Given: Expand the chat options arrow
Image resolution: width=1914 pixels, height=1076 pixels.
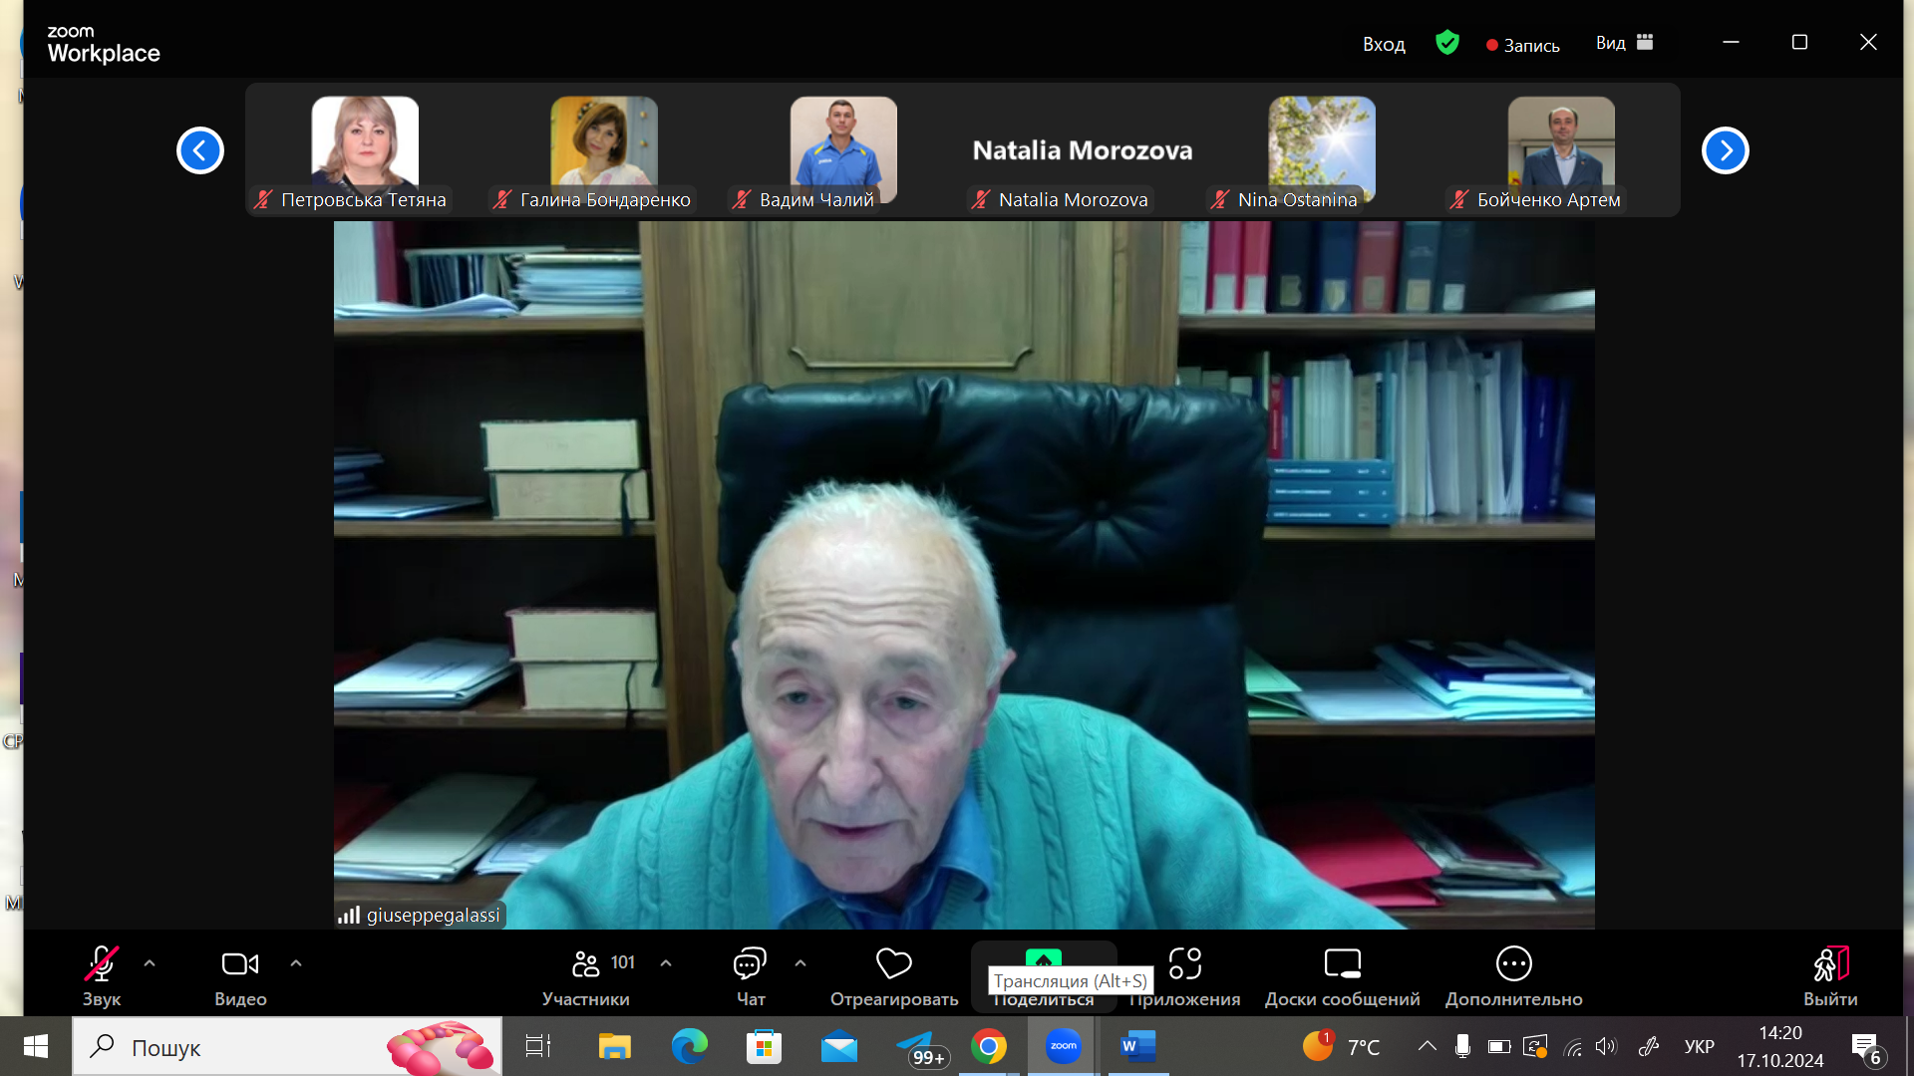Looking at the screenshot, I should 800,963.
